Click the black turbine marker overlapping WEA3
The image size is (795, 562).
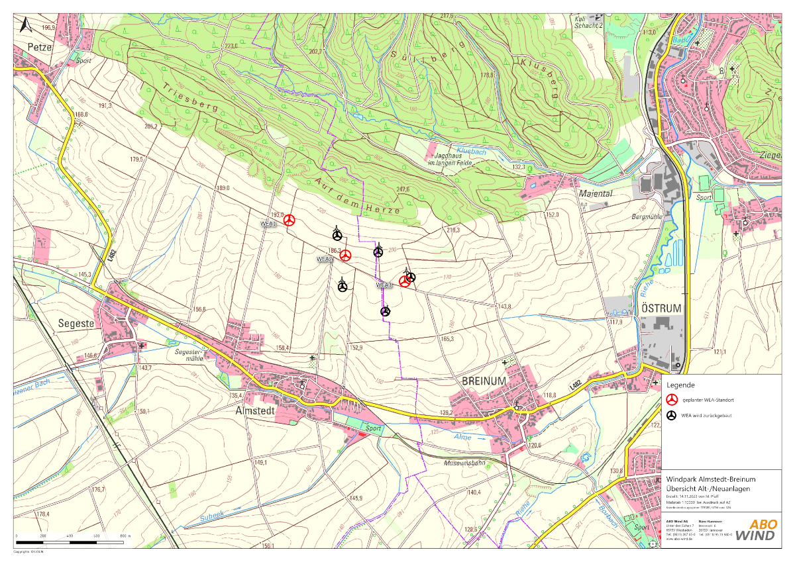[410, 277]
